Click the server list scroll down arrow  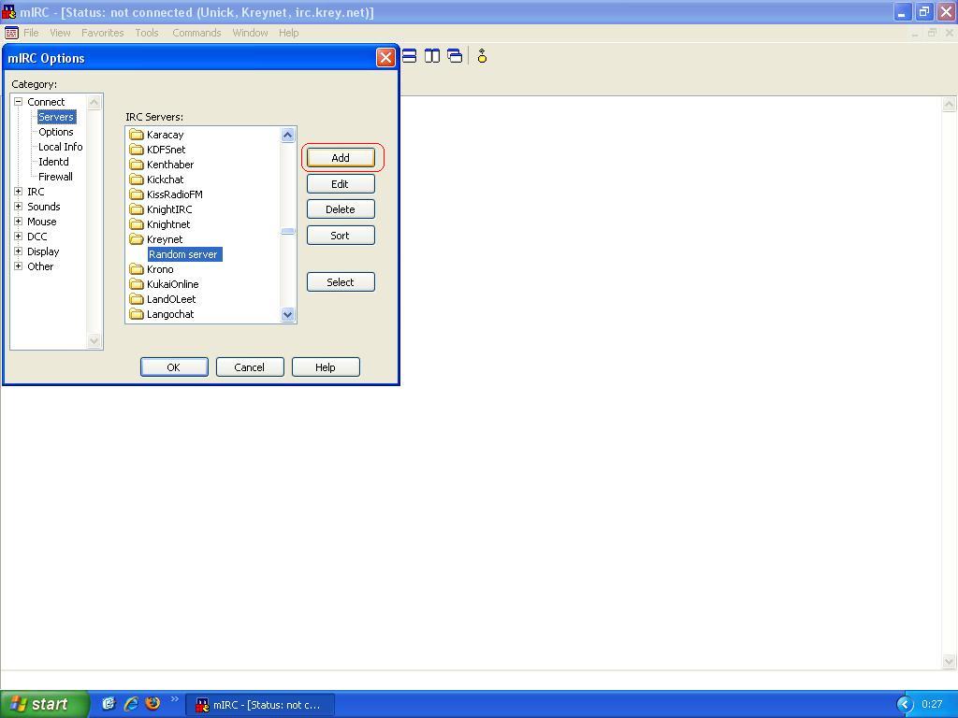(288, 314)
